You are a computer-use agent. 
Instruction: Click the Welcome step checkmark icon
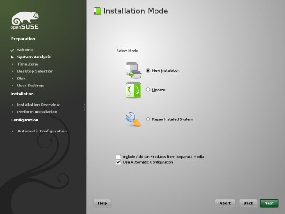12,50
